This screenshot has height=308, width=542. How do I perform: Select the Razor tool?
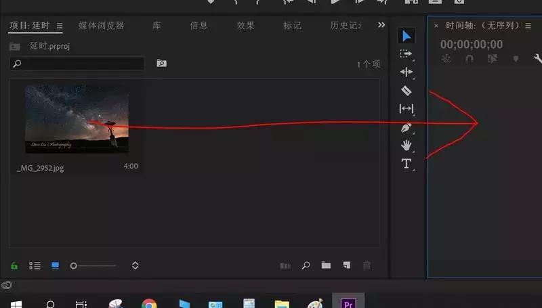point(406,91)
